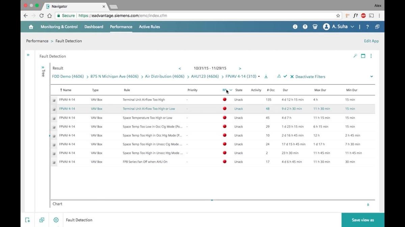The width and height of the screenshot is (405, 227).
Task: Go to the next date range
Action: click(240, 68)
